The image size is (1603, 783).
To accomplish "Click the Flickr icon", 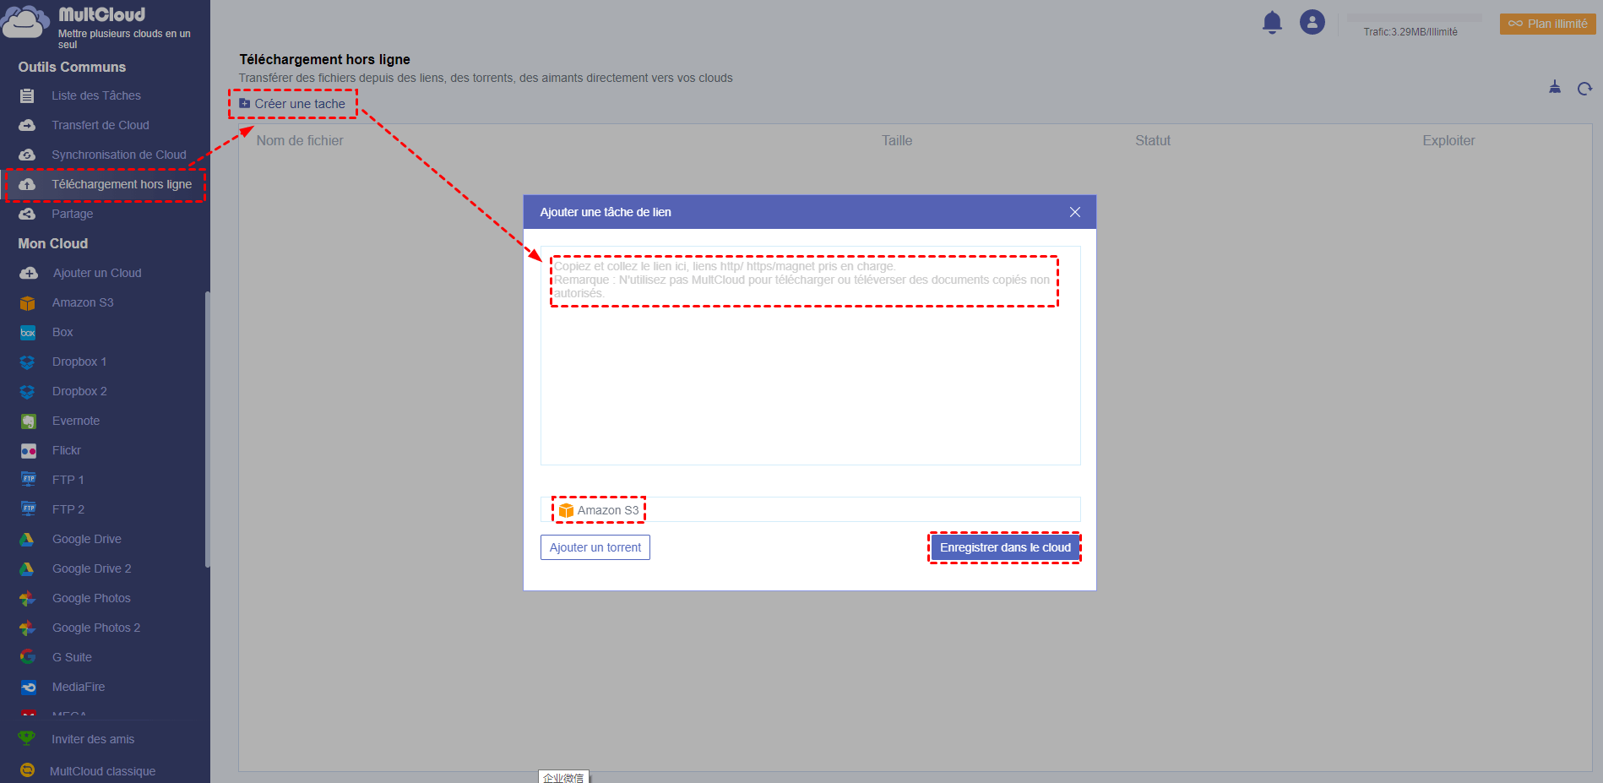I will pyautogui.click(x=28, y=450).
